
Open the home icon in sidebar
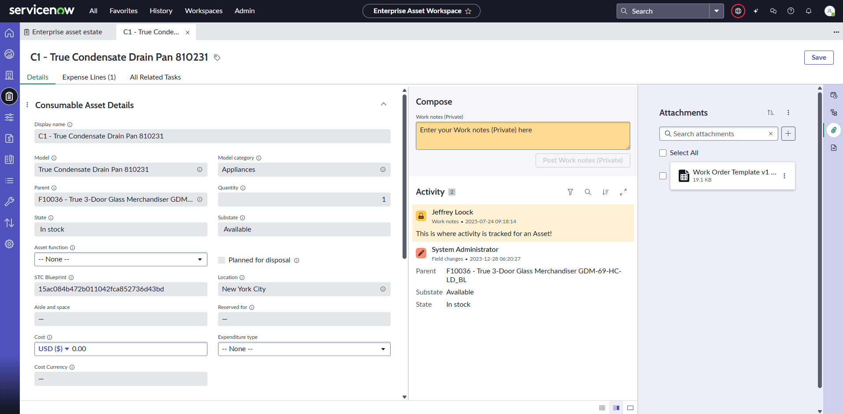pyautogui.click(x=9, y=33)
